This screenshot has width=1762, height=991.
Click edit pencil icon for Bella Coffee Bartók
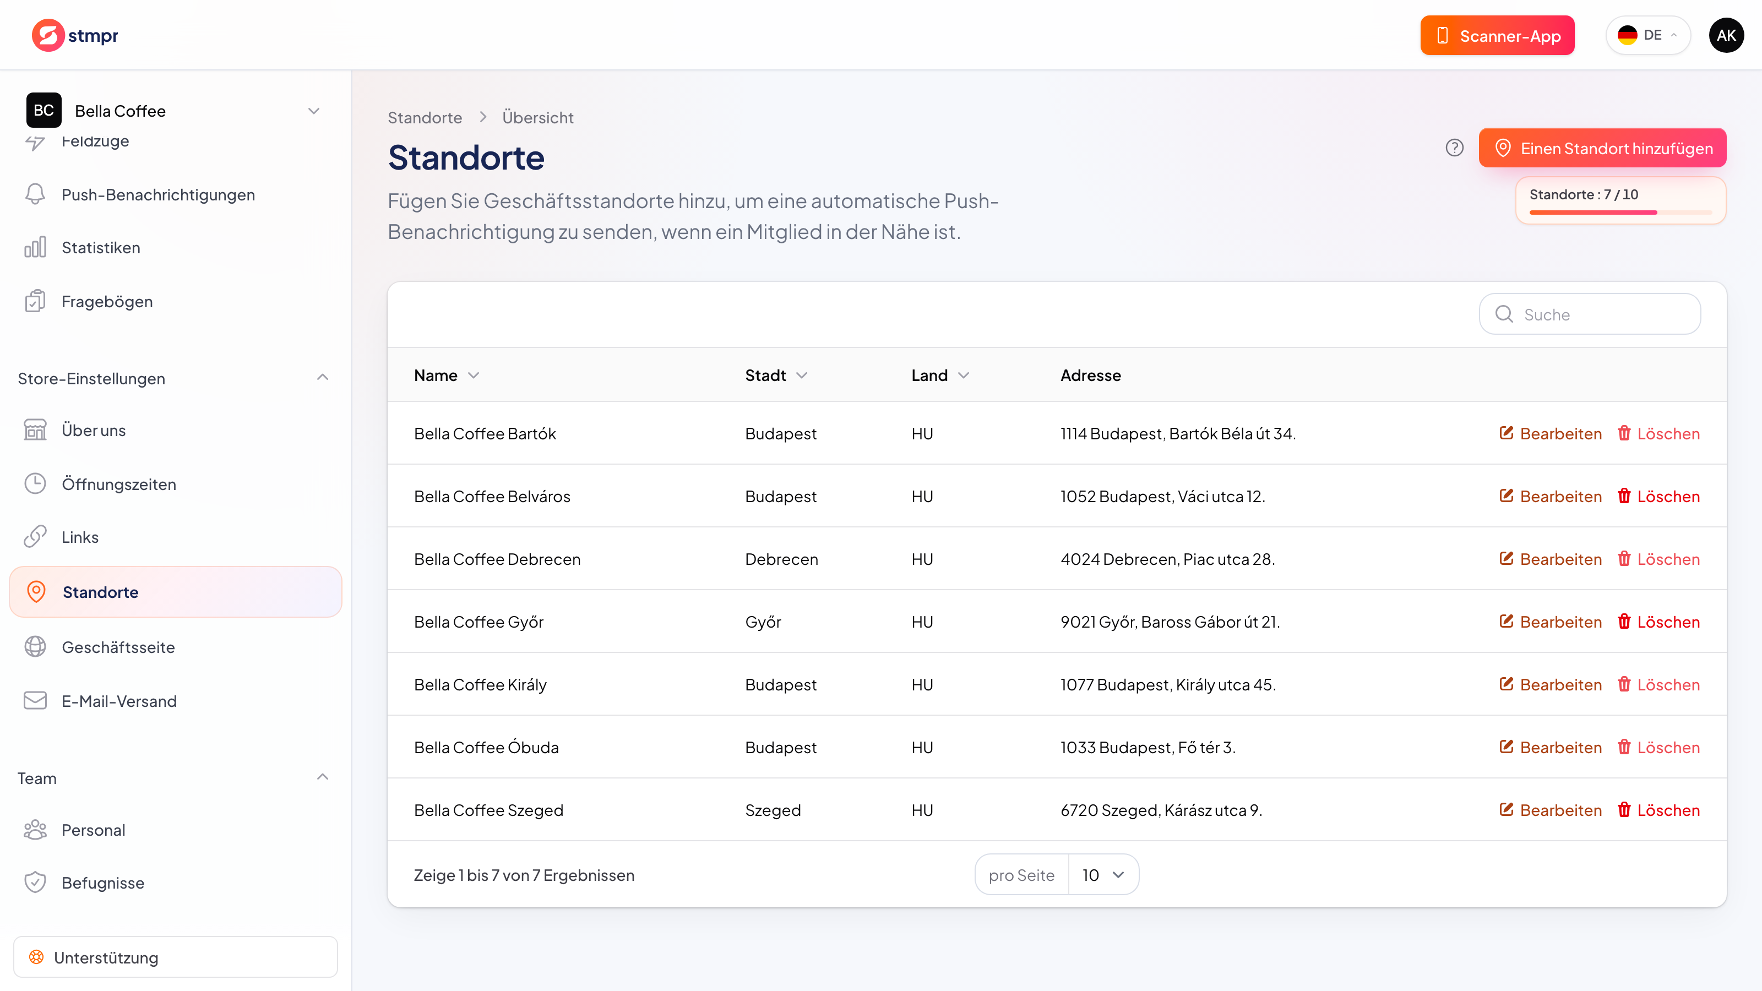(1505, 432)
